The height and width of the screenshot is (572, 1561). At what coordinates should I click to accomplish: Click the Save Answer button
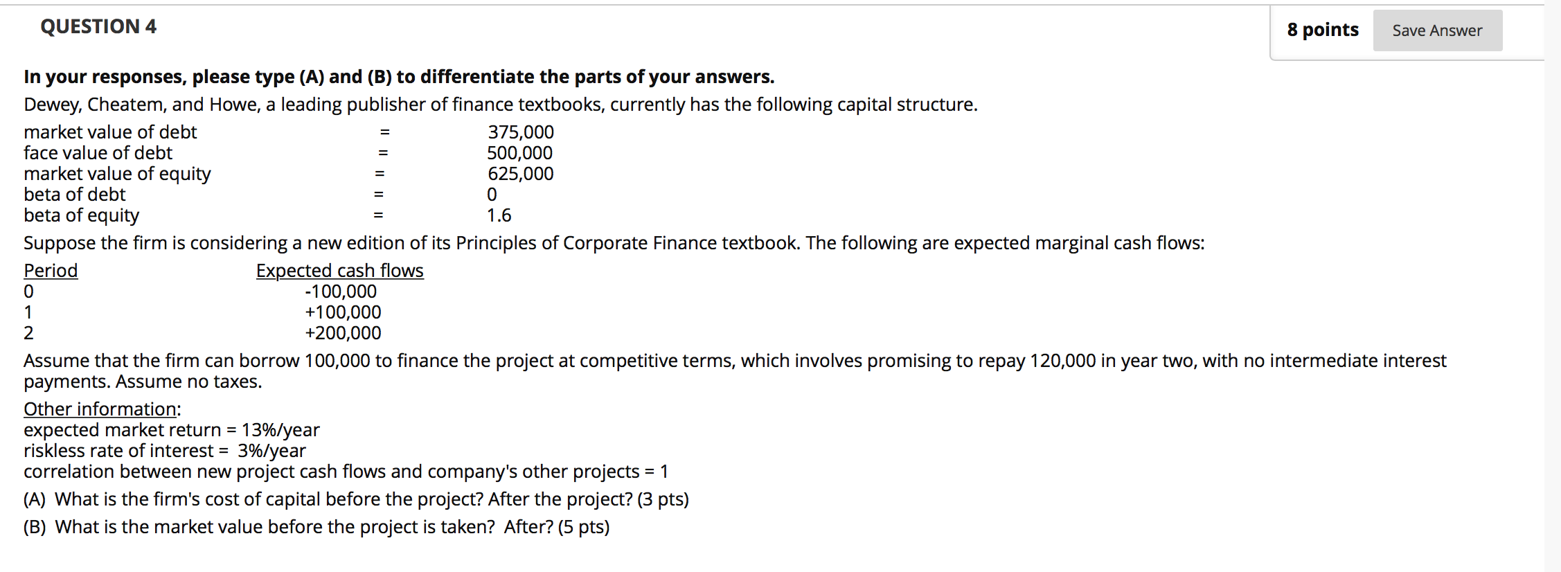pyautogui.click(x=1436, y=30)
